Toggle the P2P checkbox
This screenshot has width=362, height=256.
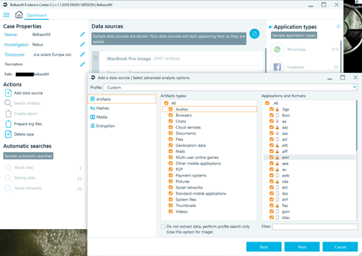click(x=171, y=169)
